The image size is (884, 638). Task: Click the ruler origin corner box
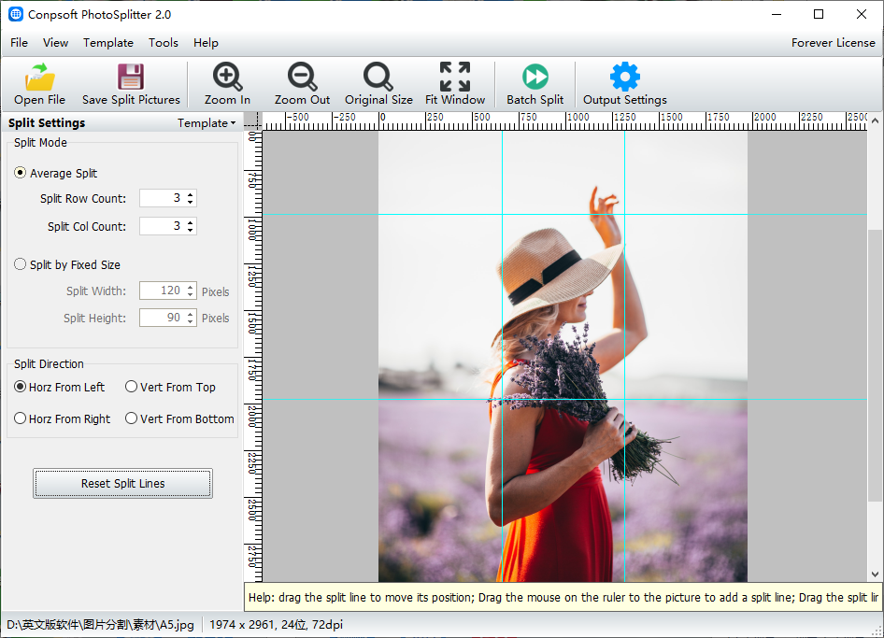253,121
